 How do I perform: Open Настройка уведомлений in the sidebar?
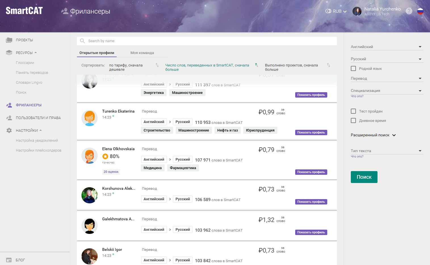(37, 141)
